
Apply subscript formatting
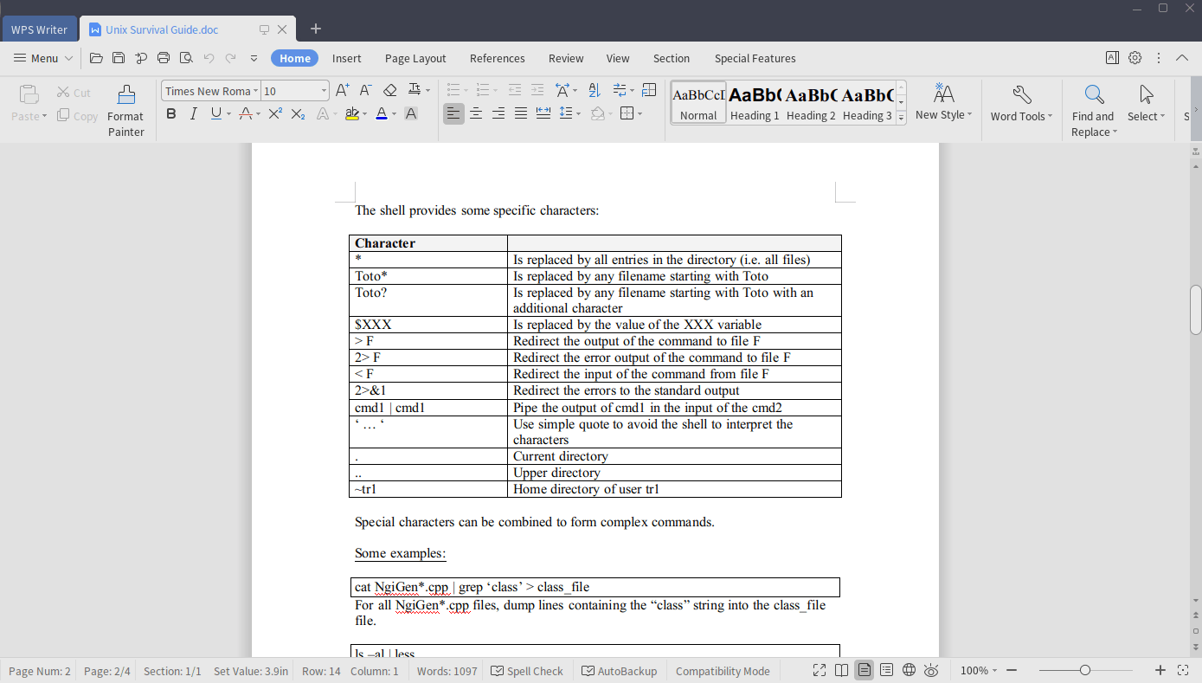299,113
